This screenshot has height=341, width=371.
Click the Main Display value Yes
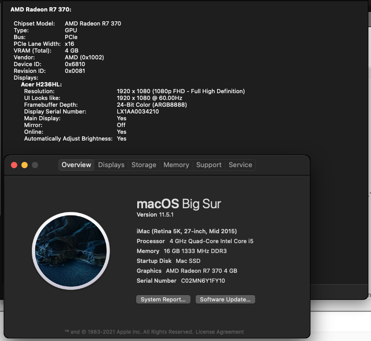coord(122,118)
